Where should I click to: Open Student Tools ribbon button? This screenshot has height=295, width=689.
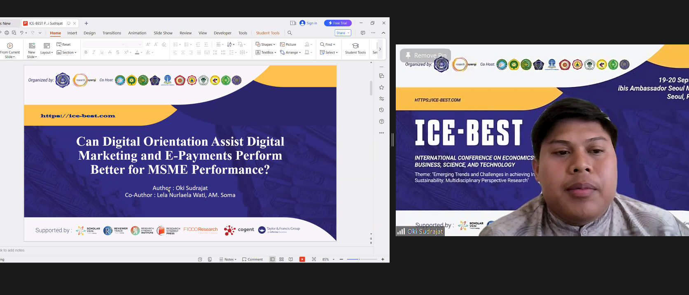[x=355, y=49]
